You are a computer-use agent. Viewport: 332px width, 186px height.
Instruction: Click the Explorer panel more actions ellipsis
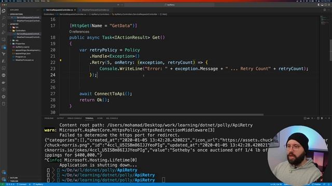tap(38, 10)
